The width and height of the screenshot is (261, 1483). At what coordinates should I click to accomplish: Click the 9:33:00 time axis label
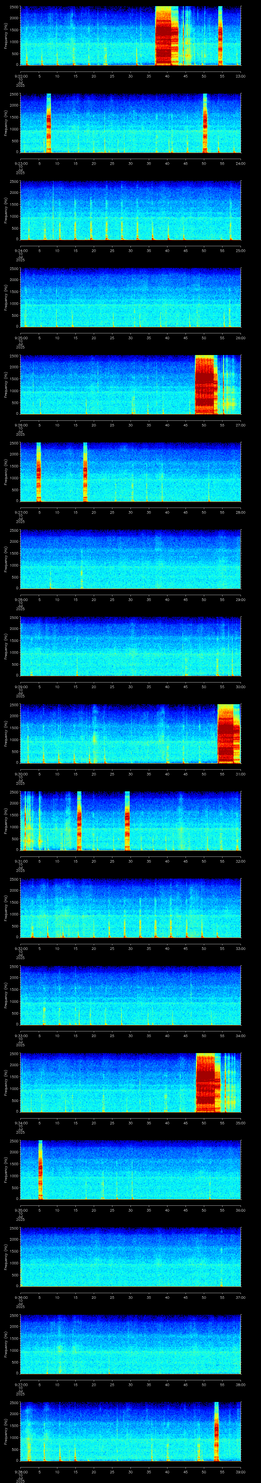[x=21, y=1036]
